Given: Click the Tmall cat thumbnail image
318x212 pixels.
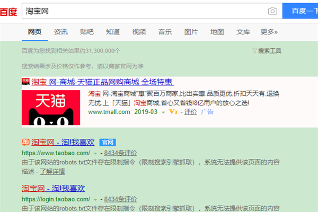Looking at the screenshot, I should [51, 108].
